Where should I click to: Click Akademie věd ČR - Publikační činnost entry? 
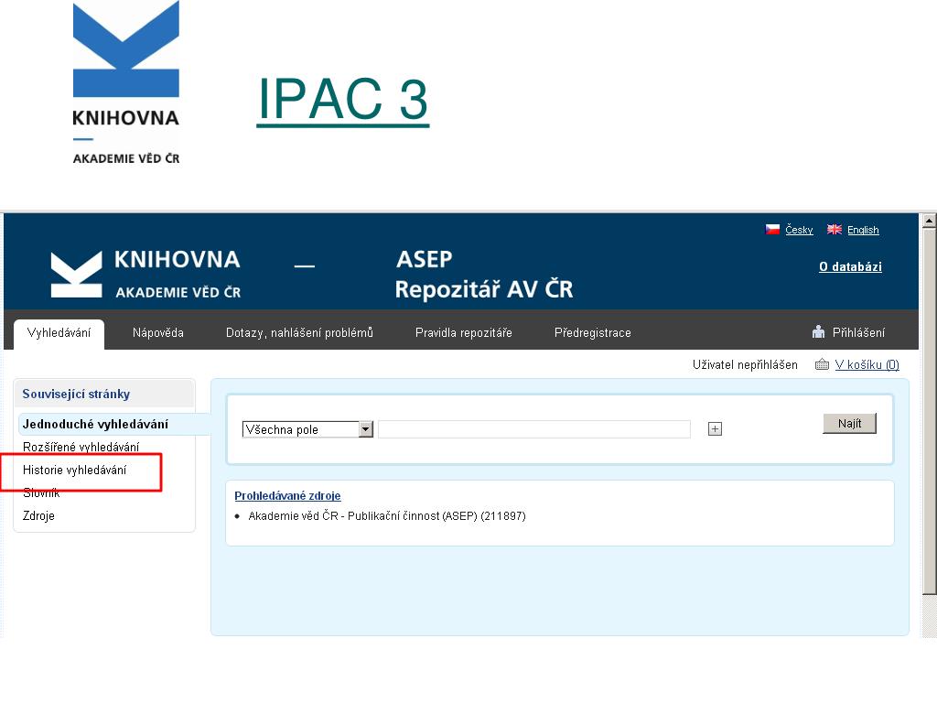tap(387, 516)
